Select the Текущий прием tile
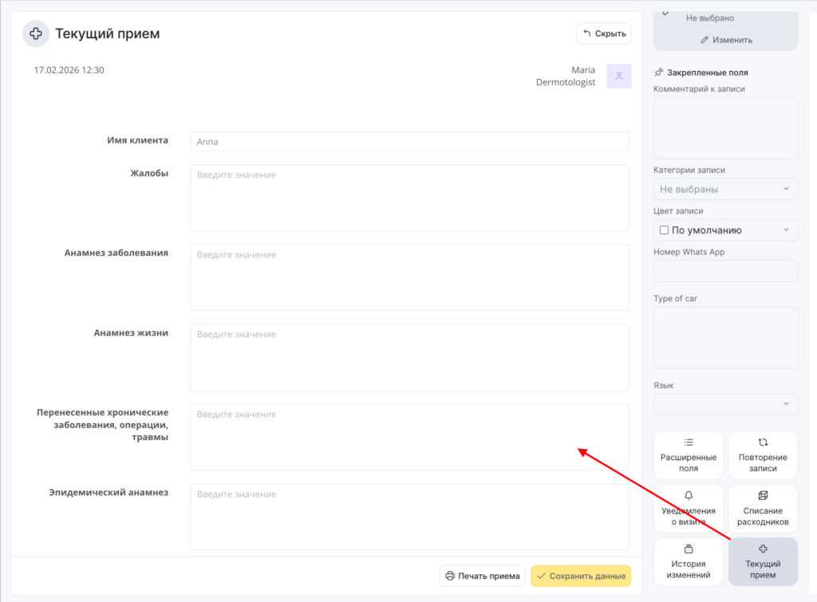The height and width of the screenshot is (602, 817). [763, 561]
